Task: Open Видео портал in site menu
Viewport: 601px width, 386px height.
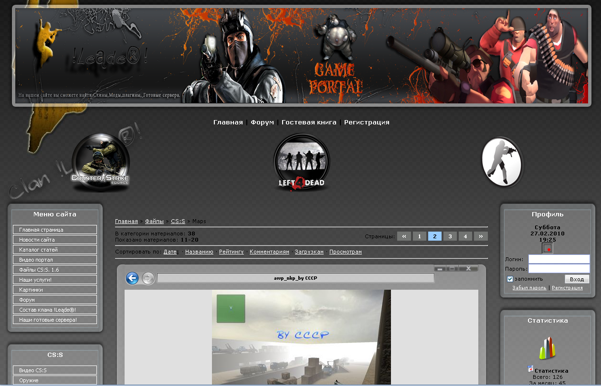Action: (x=55, y=260)
